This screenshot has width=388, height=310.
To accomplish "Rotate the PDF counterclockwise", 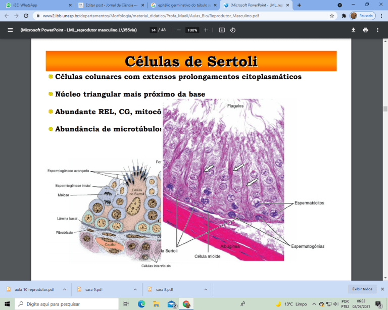I will pyautogui.click(x=232, y=30).
